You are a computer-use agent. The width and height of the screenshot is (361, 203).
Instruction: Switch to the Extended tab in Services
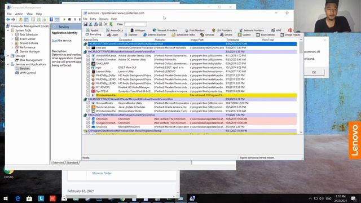(x=58, y=162)
